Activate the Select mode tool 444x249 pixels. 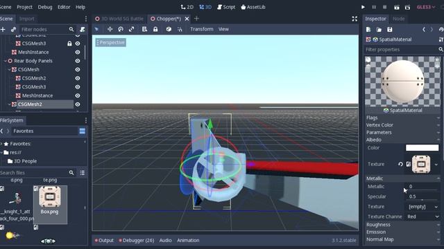(x=97, y=29)
